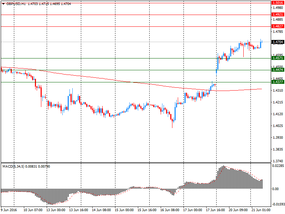Image resolution: width=285 pixels, height=214 pixels.
Task: Click the 17 Jun 16:00 time axis label
Action: (215, 210)
